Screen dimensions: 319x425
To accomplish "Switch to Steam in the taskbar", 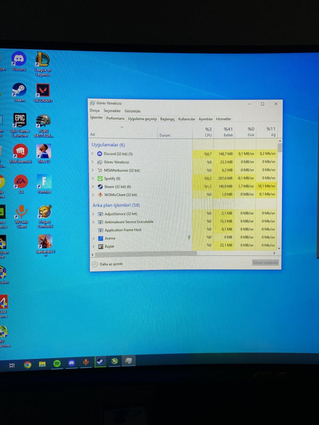I will (100, 362).
